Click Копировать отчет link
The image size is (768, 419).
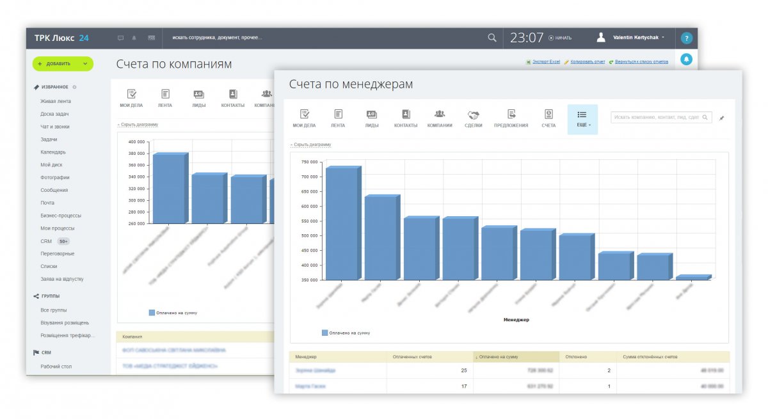[x=584, y=62]
